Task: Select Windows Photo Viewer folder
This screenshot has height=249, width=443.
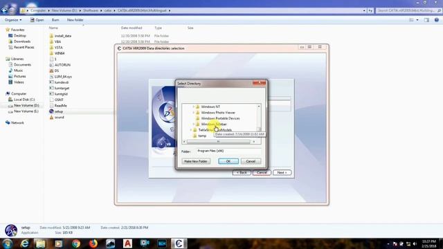Action: [218, 113]
